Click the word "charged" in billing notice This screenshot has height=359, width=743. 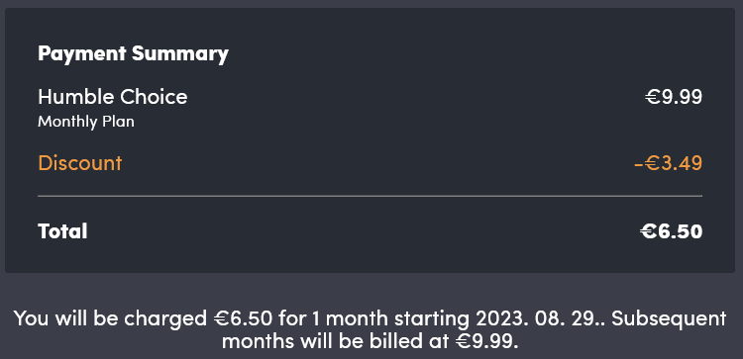[165, 319]
